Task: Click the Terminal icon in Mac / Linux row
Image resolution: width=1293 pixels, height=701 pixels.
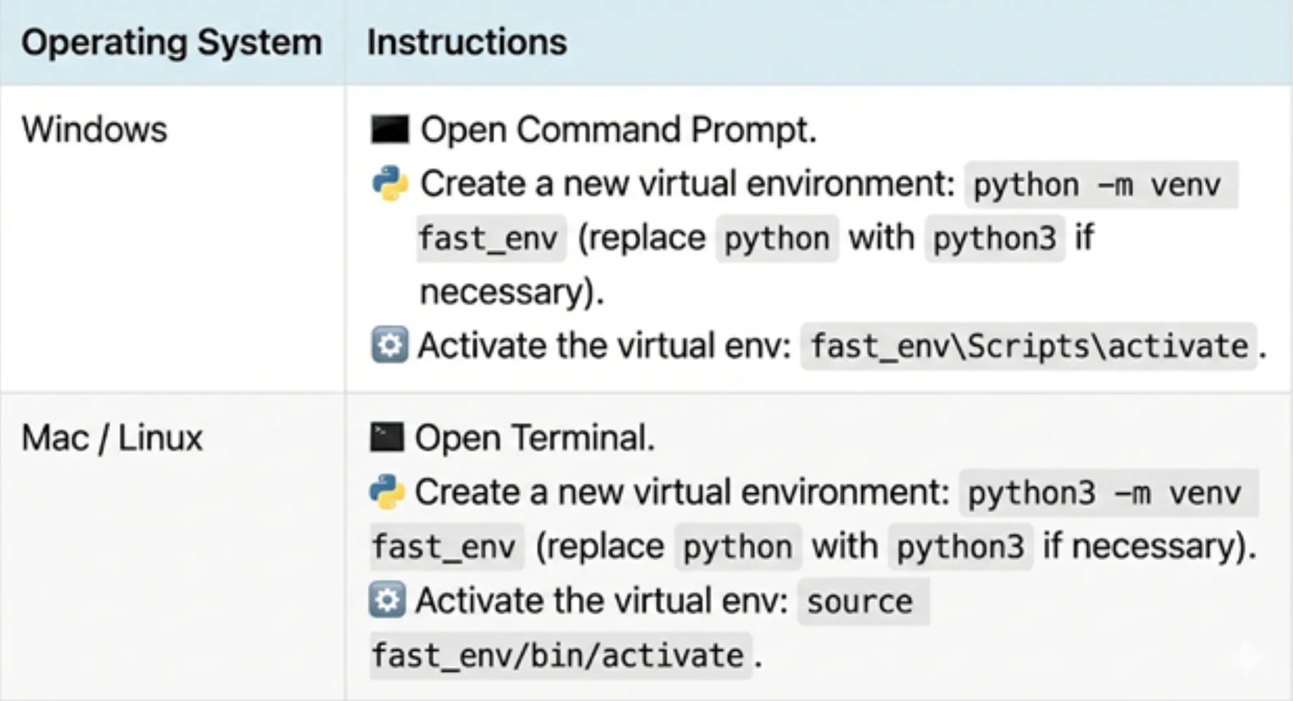Action: [387, 437]
